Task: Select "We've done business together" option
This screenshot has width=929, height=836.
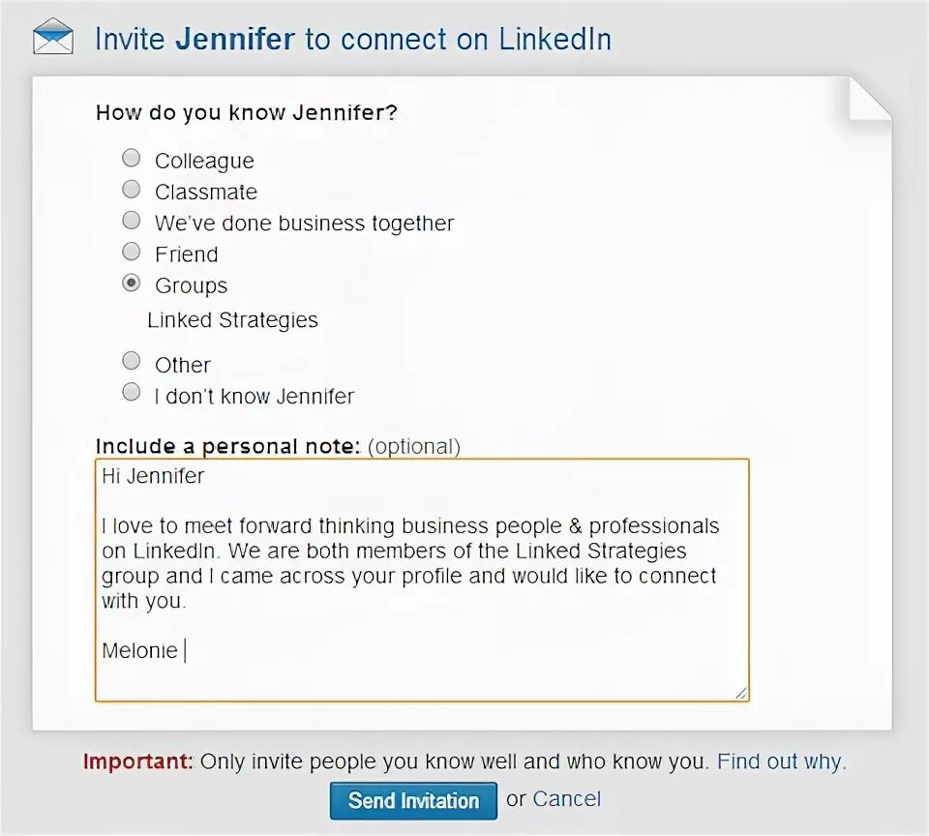Action: coord(132,221)
